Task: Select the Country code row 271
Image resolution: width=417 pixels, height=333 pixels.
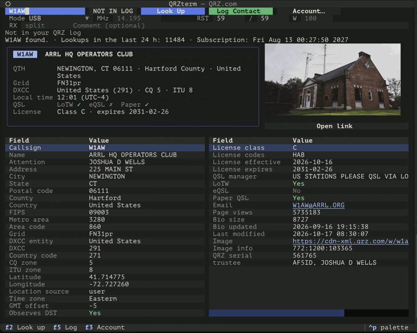Action: (105, 255)
